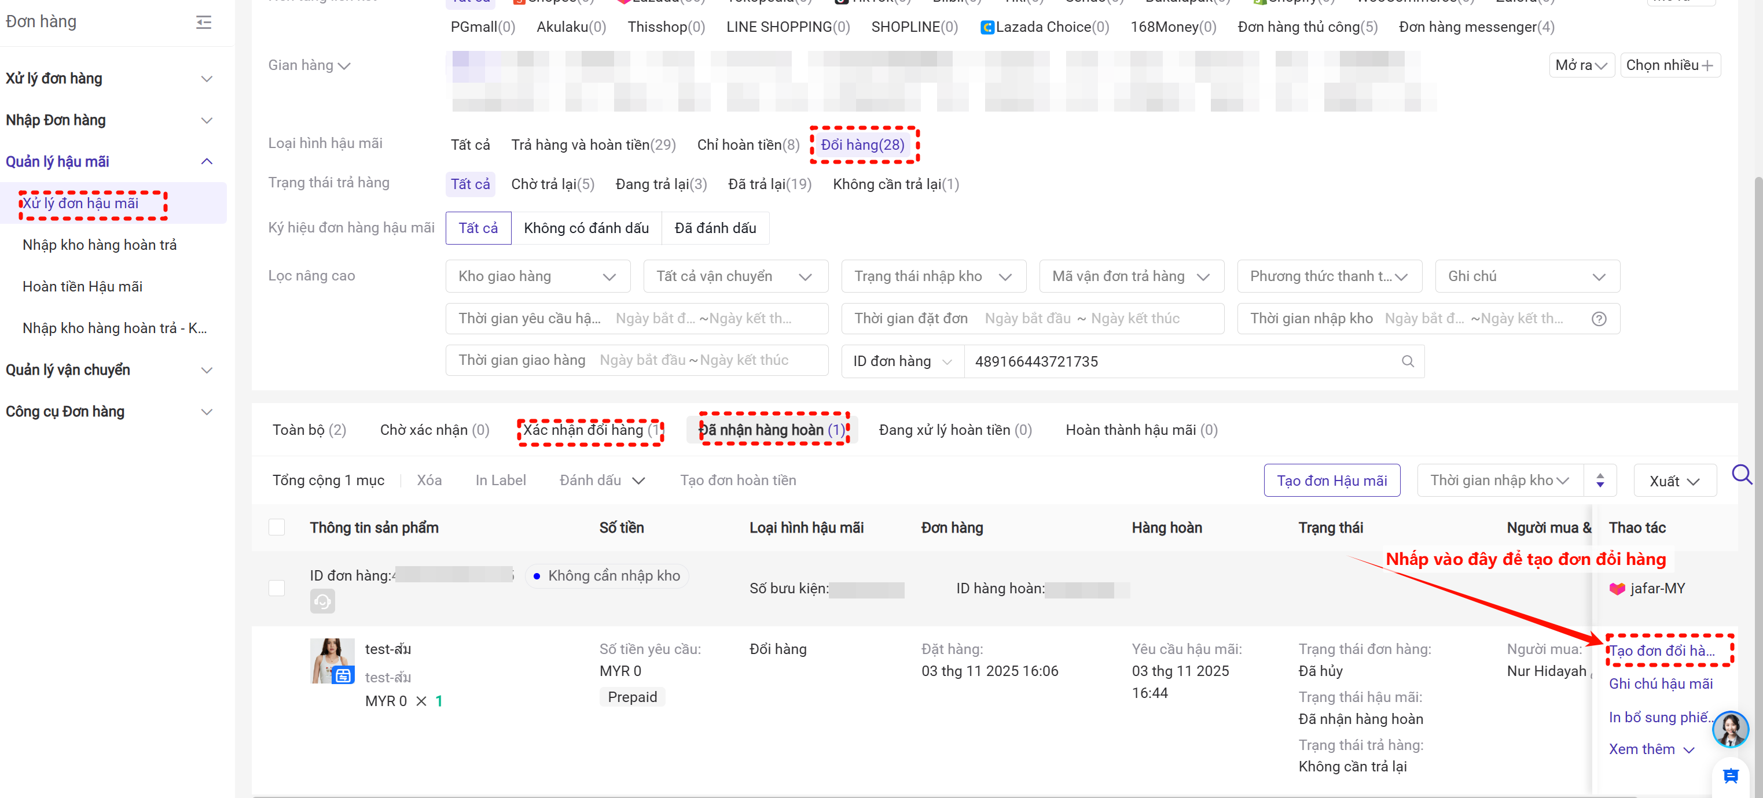Select the Không có đánh dấu option
1763x798 pixels.
[x=586, y=228]
